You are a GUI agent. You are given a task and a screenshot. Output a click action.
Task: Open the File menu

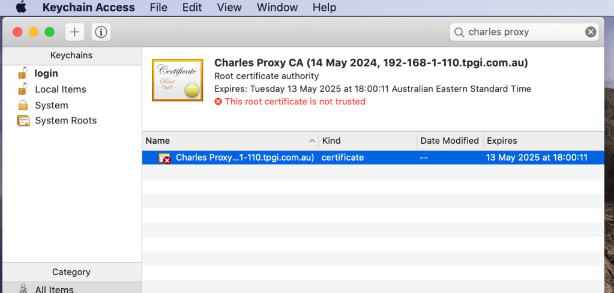pyautogui.click(x=158, y=8)
